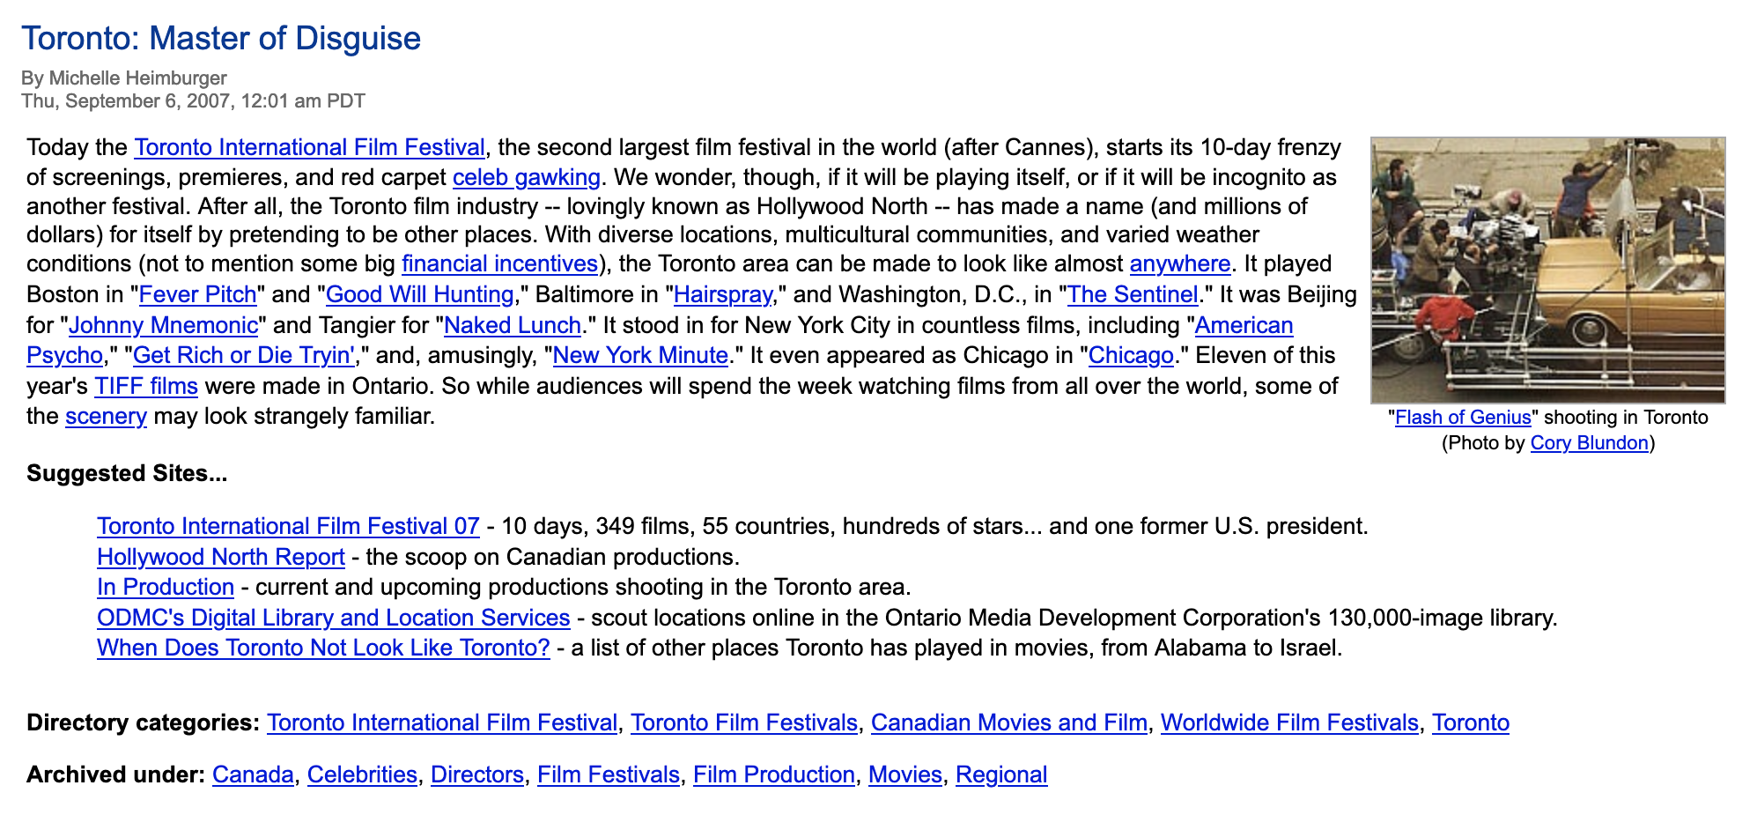Open "The Sentinel" movie link
The image size is (1757, 815).
(x=1133, y=294)
